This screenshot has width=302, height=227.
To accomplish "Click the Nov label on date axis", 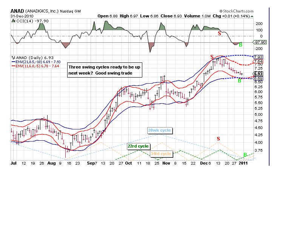I will (166, 163).
